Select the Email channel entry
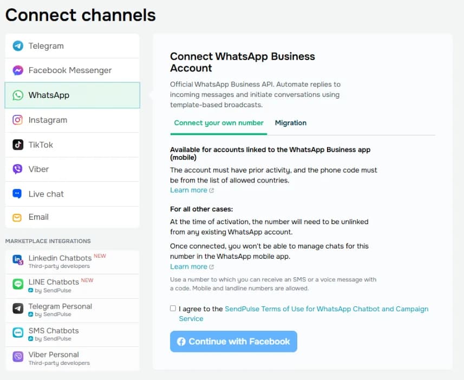The image size is (464, 380). pyautogui.click(x=72, y=217)
